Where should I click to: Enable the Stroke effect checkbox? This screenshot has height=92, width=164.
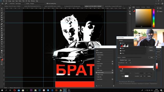pyautogui.click(x=96, y=61)
